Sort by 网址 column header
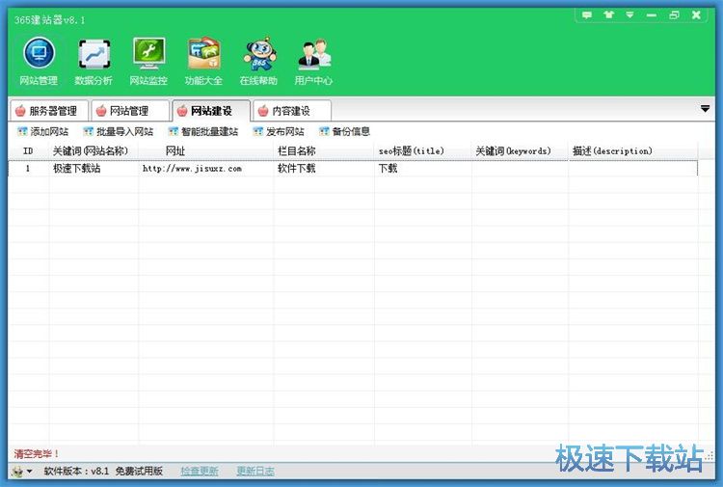The width and height of the screenshot is (723, 487). click(x=205, y=151)
